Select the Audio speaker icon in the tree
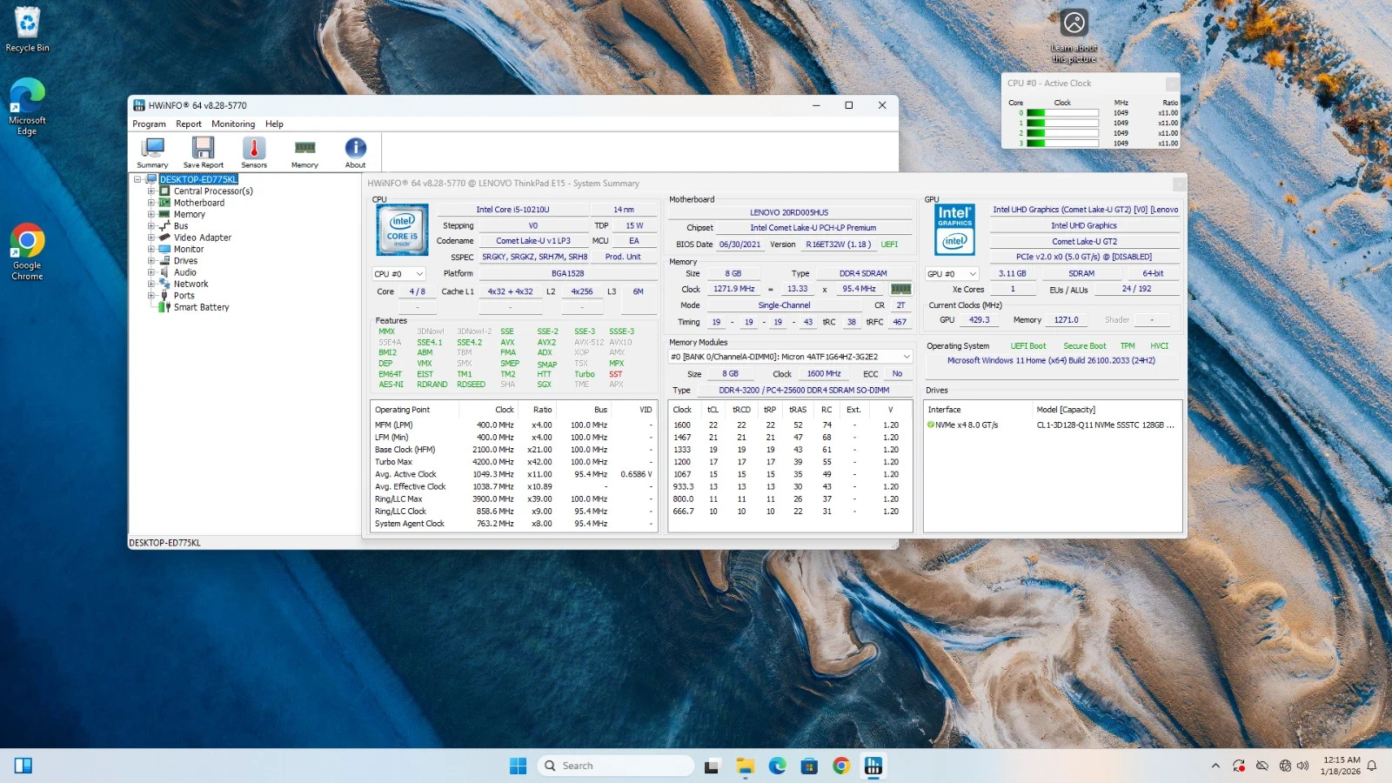Viewport: 1392px width, 783px height. [x=164, y=272]
